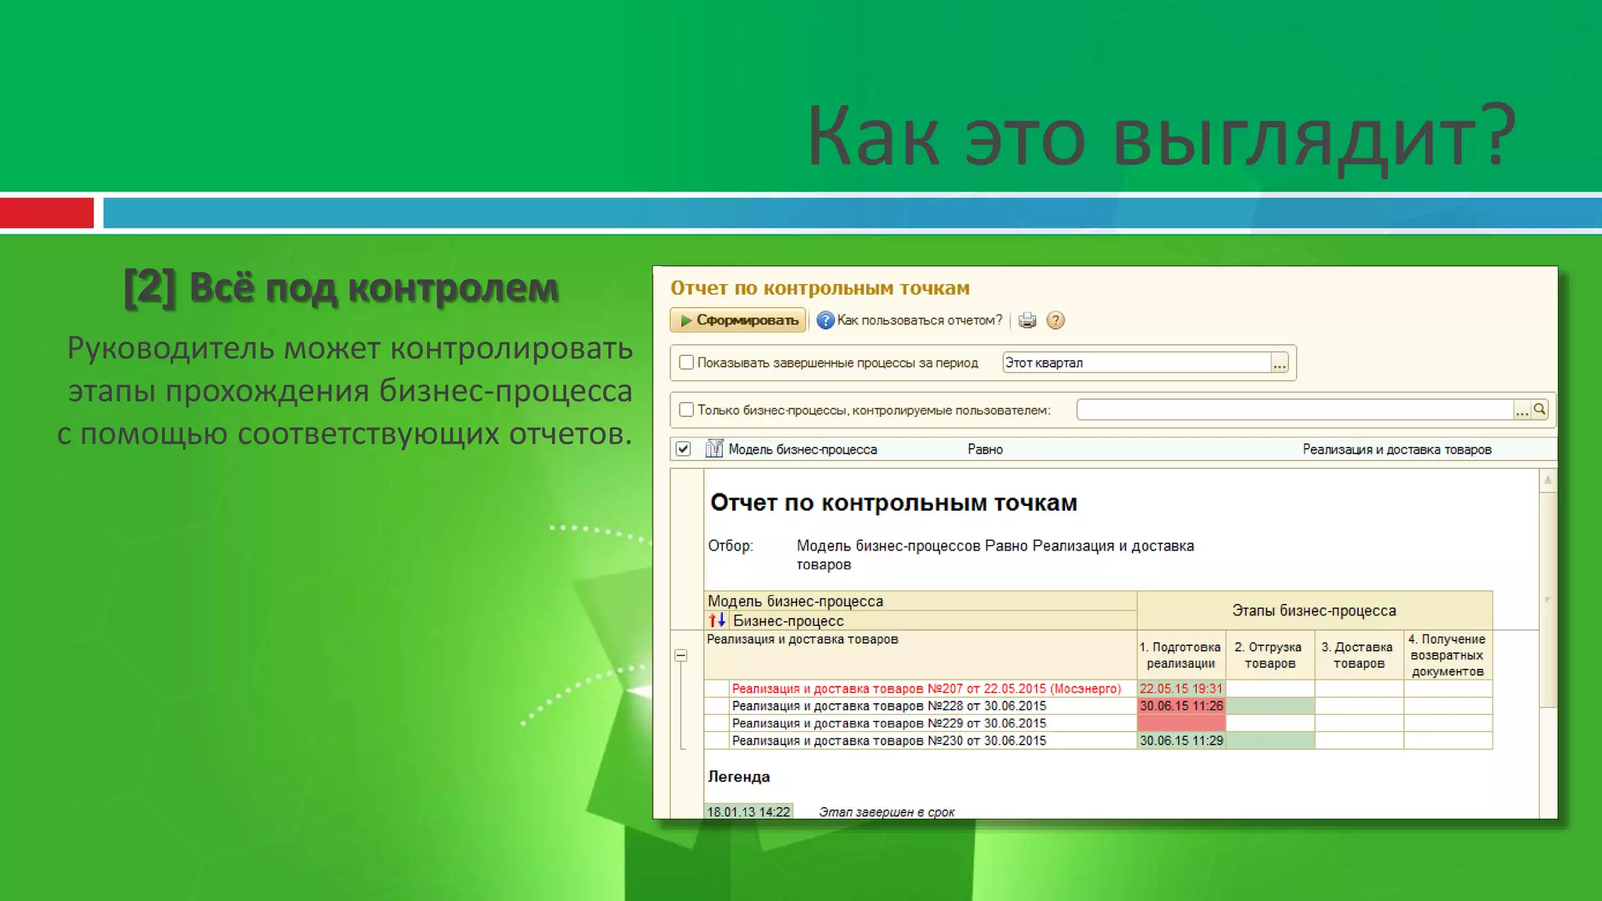
Task: Click the red-blue sort arrows icon near Бизнес-процесс
Action: click(717, 620)
